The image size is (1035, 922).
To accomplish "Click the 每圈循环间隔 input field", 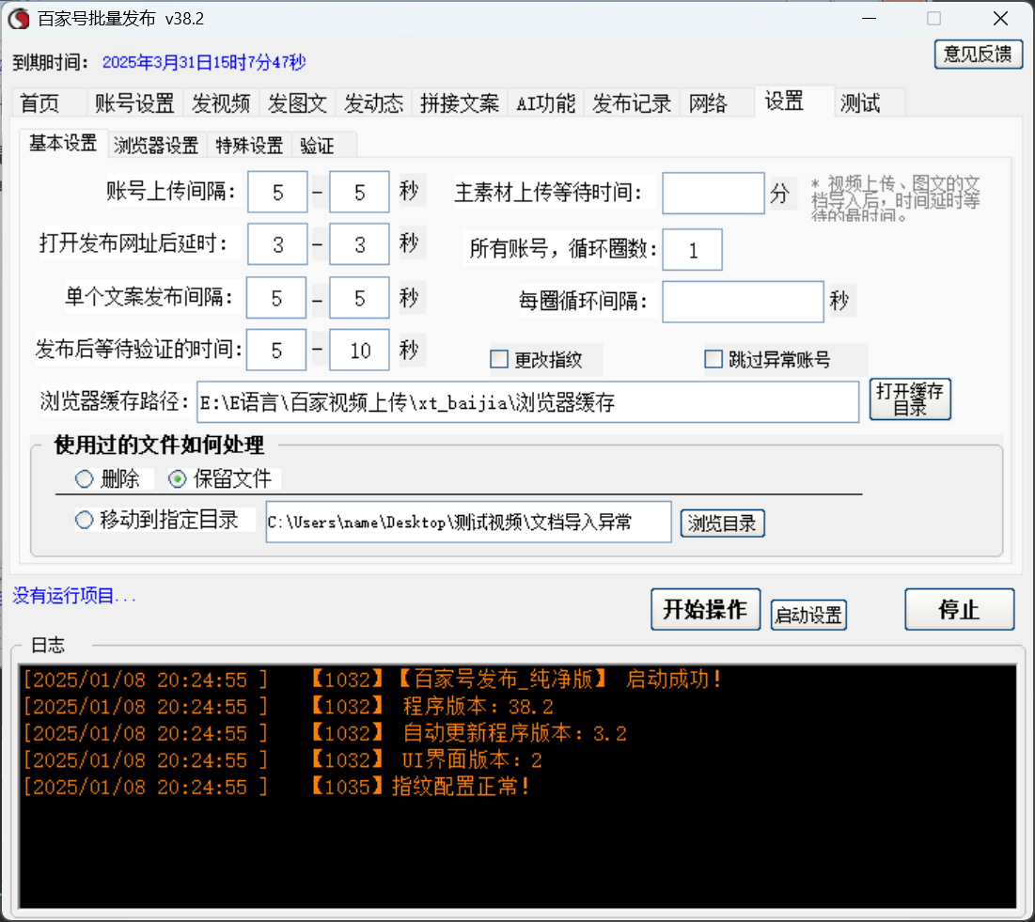I will click(743, 302).
